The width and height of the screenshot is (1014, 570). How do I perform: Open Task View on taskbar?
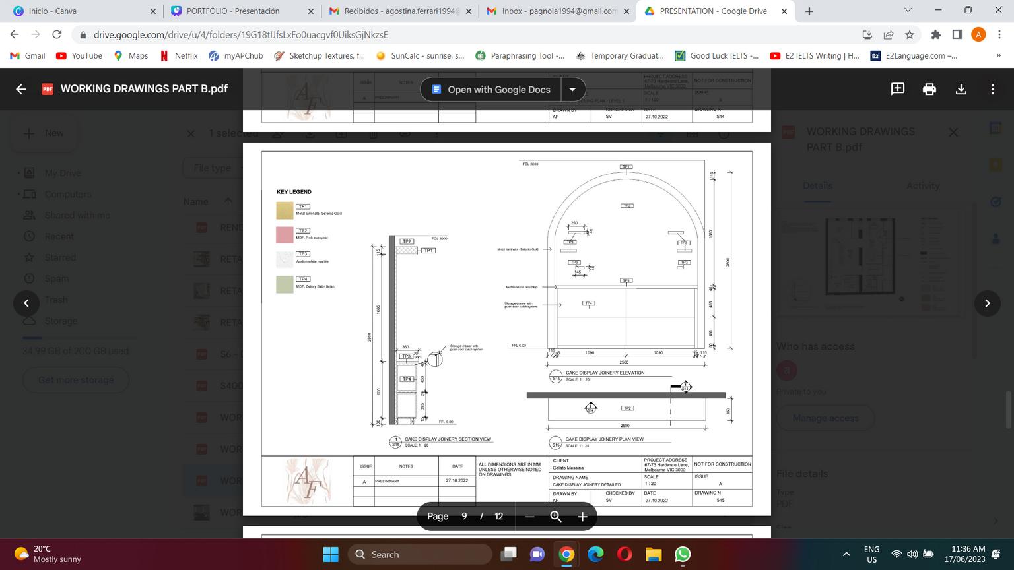click(508, 554)
